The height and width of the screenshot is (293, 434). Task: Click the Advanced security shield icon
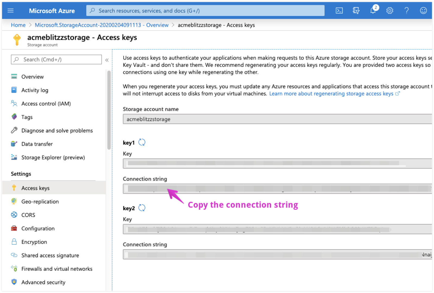point(14,282)
